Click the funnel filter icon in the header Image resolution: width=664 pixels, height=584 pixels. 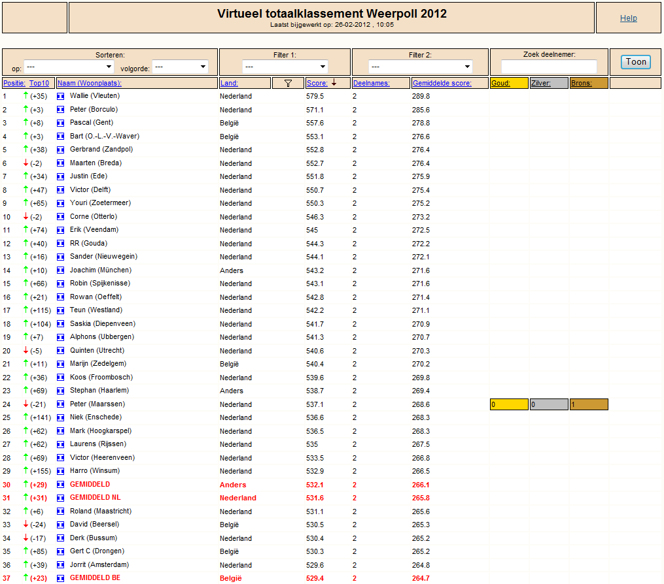point(288,84)
